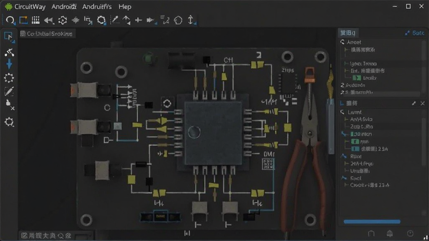Open the Hep menu
Screen dimensions: 429x241
tap(125, 7)
